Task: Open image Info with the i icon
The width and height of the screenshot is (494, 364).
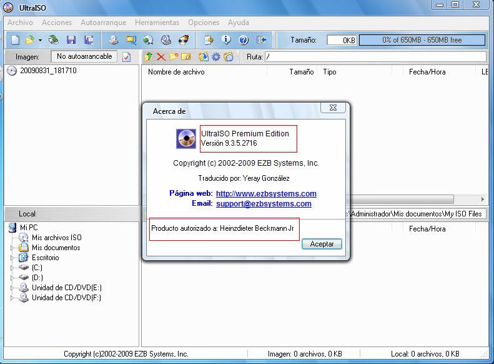Action: (x=226, y=40)
